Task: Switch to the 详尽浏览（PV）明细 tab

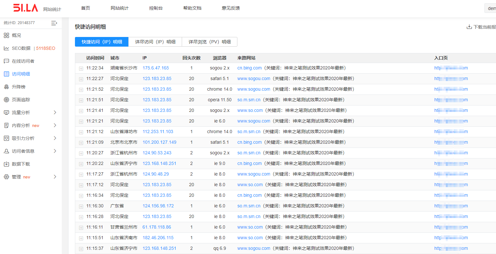Action: [x=209, y=42]
